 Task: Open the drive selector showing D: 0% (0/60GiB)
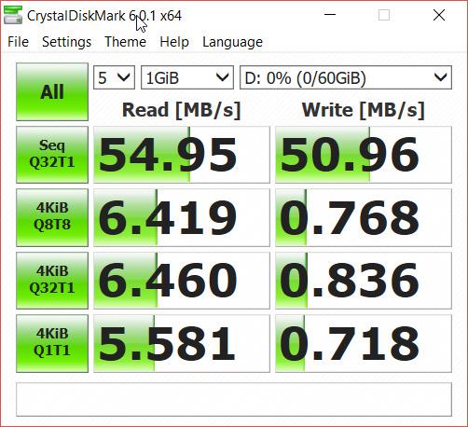(x=346, y=77)
